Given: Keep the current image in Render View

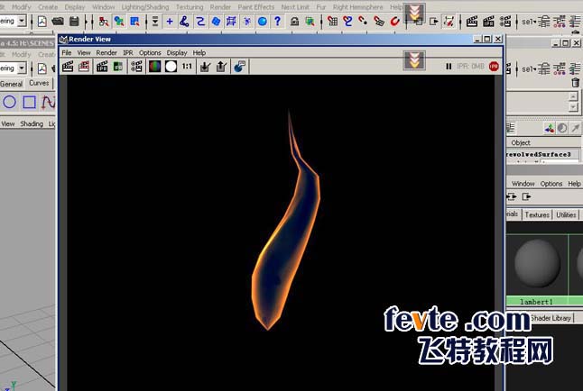Looking at the screenshot, I should click(205, 67).
